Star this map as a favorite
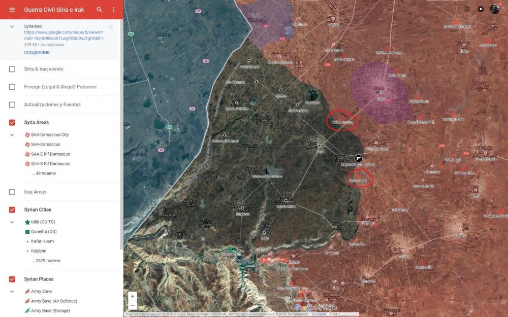This screenshot has height=317, width=508. coord(111,27)
